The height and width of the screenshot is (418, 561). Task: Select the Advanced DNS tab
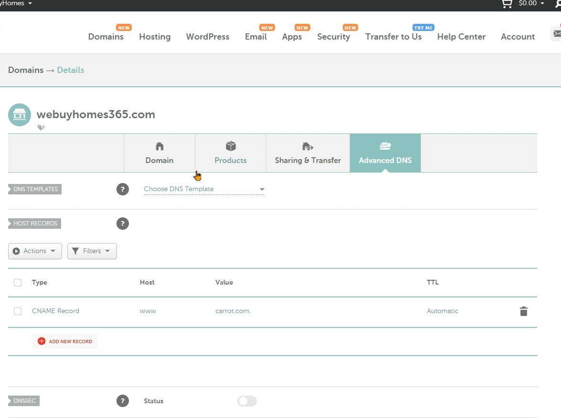(385, 153)
